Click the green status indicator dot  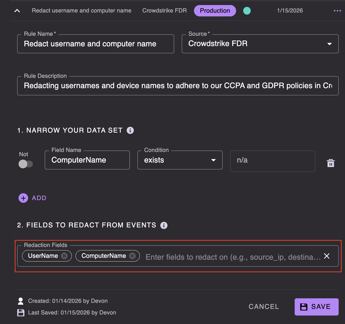click(247, 11)
